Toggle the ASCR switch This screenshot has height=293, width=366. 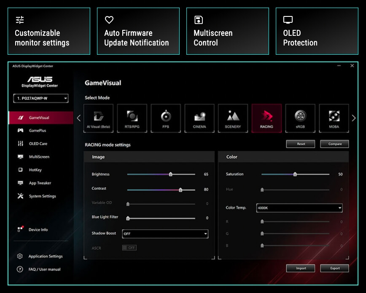tap(129, 248)
